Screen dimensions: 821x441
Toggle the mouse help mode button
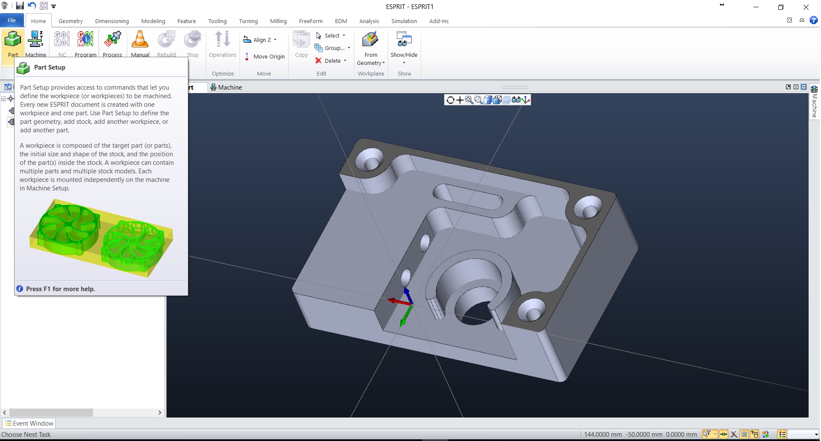(754, 434)
